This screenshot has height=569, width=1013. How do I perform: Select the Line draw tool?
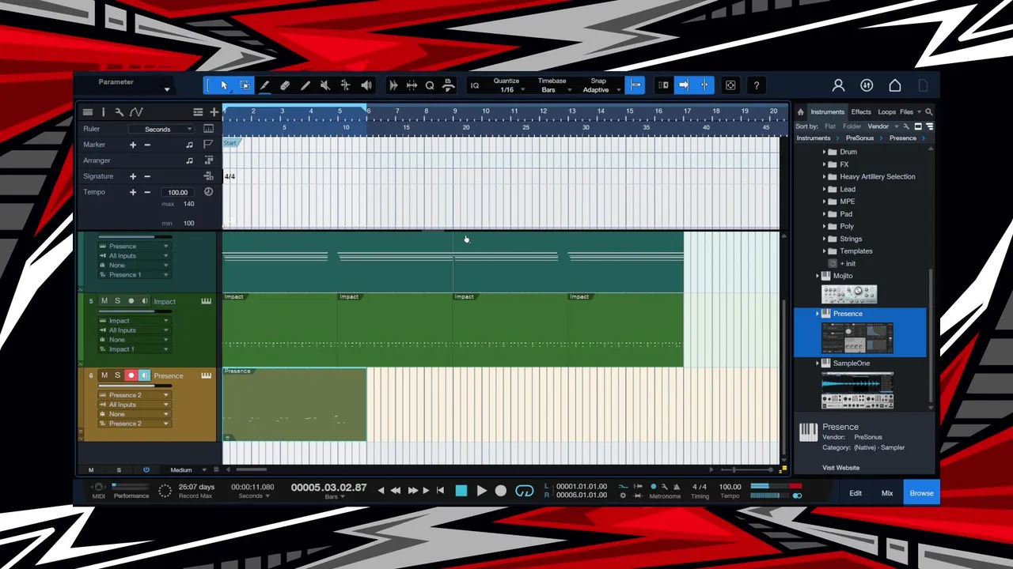point(305,85)
